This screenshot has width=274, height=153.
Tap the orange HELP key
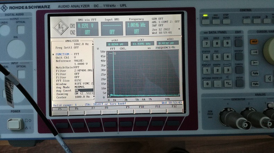coord(254,42)
